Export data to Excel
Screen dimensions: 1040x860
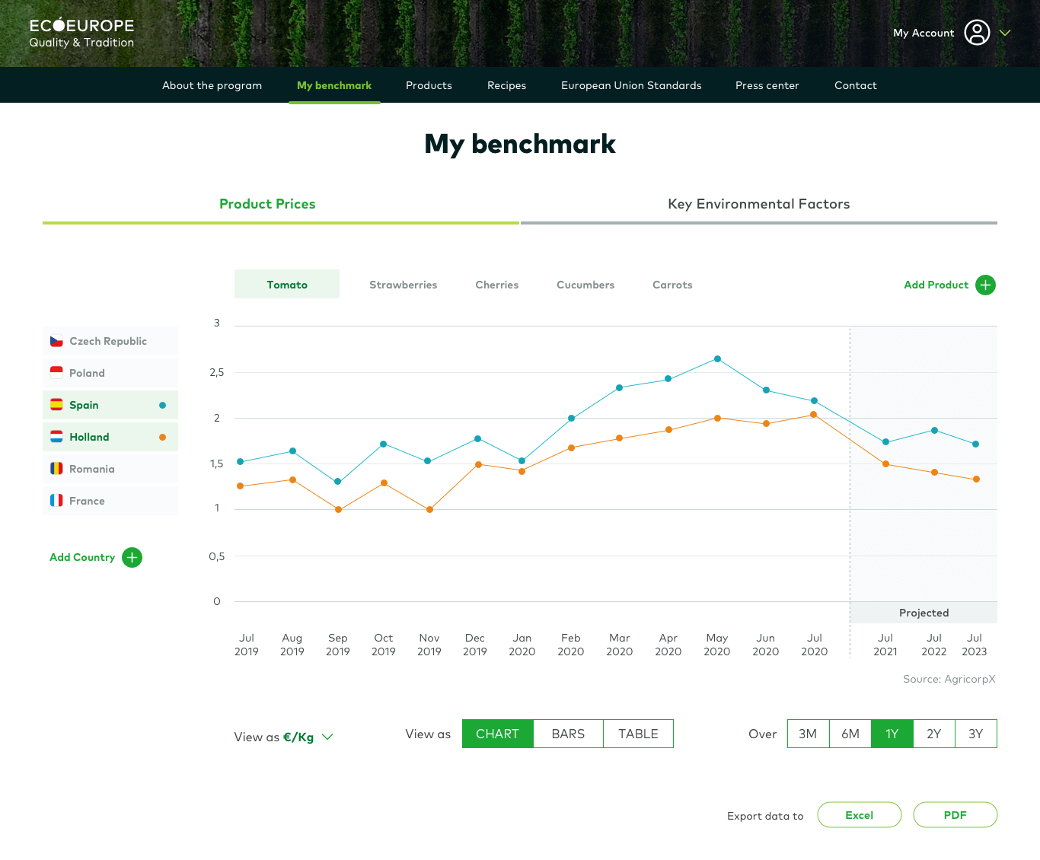coord(859,814)
